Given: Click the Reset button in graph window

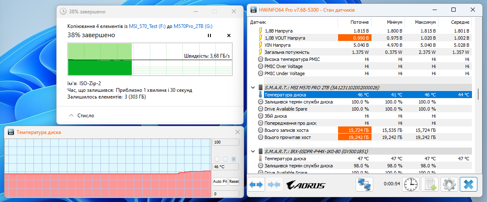Looking at the screenshot, I should [234, 181].
